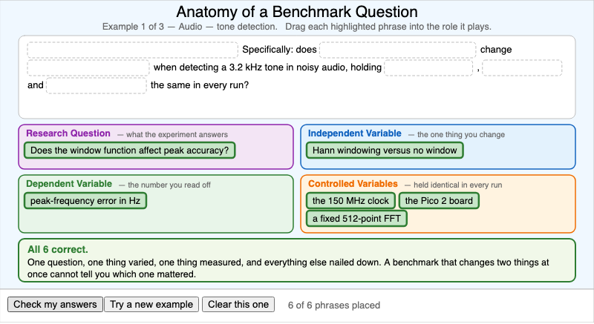Image resolution: width=594 pixels, height=324 pixels.
Task: Click the Independent Variable category heading
Action: 355,133
